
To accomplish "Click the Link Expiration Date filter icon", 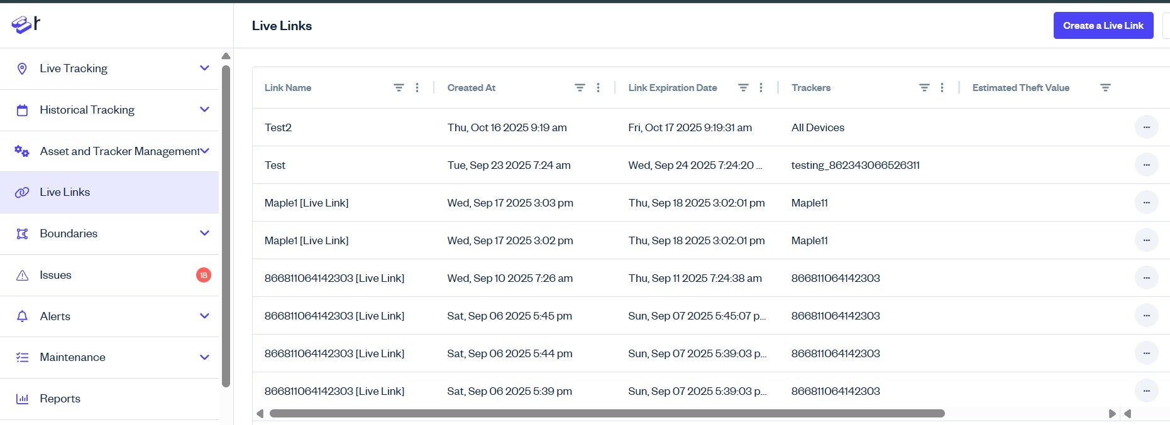I will pyautogui.click(x=743, y=88).
